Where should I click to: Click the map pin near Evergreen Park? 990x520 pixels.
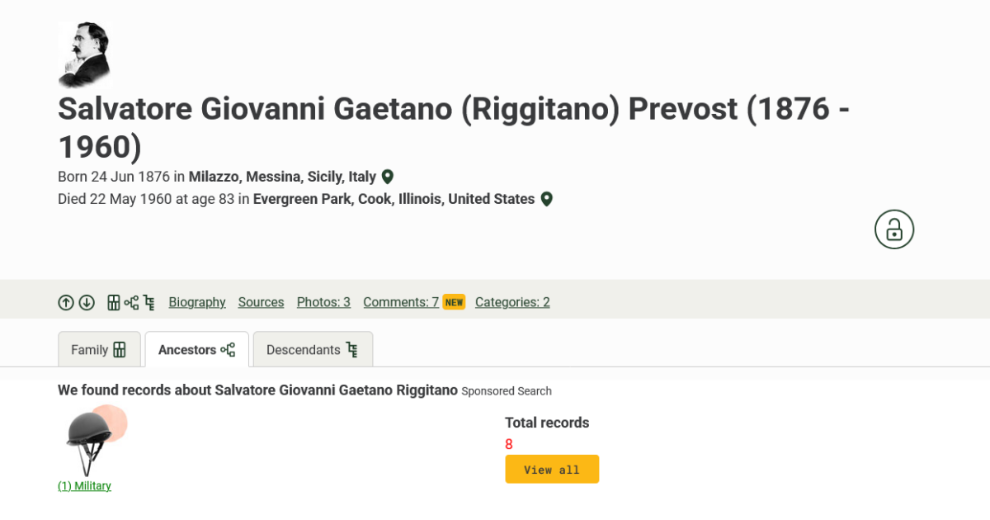pyautogui.click(x=546, y=198)
